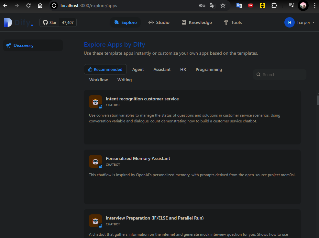The image size is (319, 238).
Task: Open the browser three-dot menu
Action: click(314, 6)
